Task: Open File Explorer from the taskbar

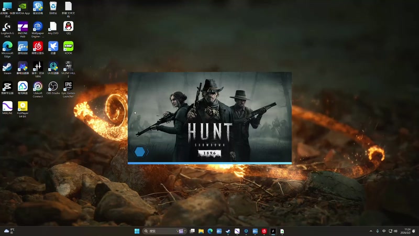Action: 201,231
